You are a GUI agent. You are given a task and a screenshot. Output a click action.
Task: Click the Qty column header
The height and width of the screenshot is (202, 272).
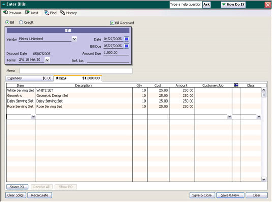pyautogui.click(x=140, y=85)
